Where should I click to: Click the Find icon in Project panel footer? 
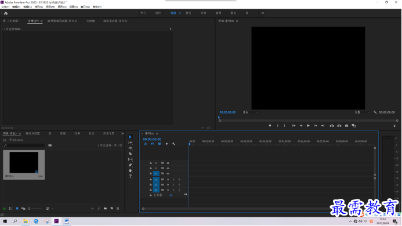tap(99, 209)
